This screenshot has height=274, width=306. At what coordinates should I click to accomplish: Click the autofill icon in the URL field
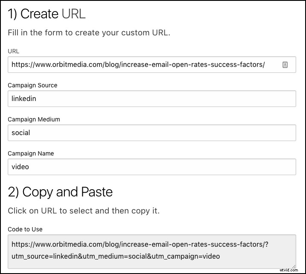[x=285, y=65]
